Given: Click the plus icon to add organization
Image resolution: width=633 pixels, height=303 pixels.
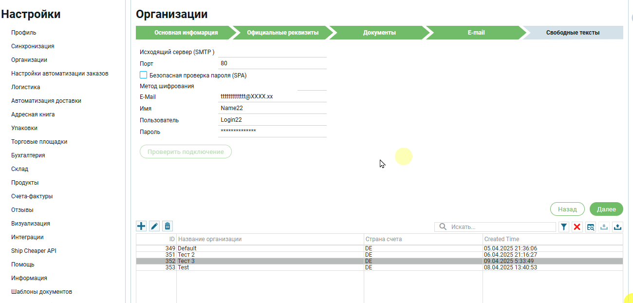Looking at the screenshot, I should point(141,226).
